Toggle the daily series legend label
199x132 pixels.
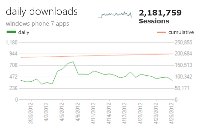click(24, 32)
